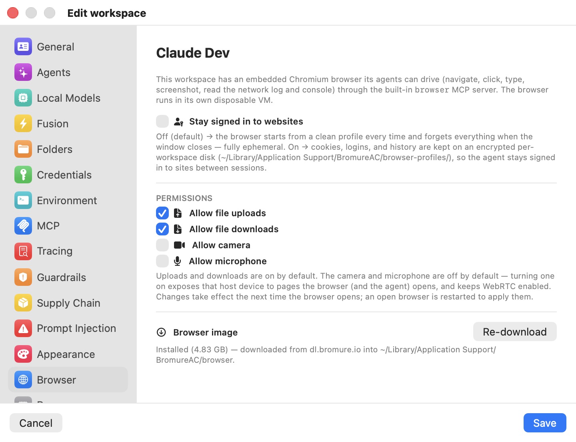Close the Edit workspace window
The height and width of the screenshot is (442, 576).
coord(13,13)
